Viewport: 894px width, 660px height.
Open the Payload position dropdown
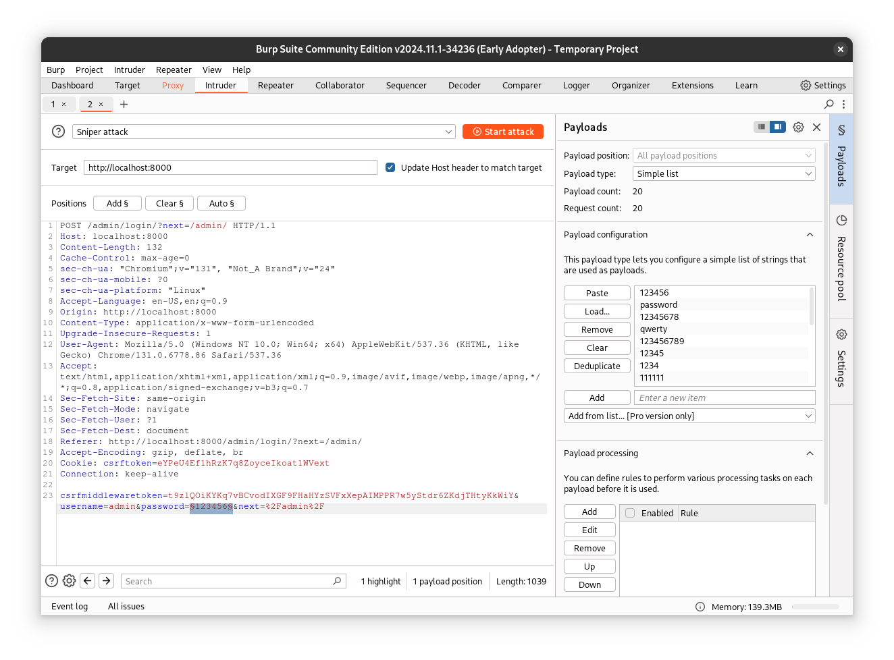tap(724, 155)
